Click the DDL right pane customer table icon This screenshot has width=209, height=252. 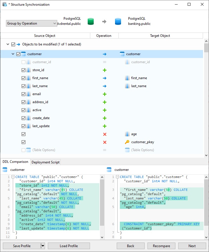tap(109, 170)
